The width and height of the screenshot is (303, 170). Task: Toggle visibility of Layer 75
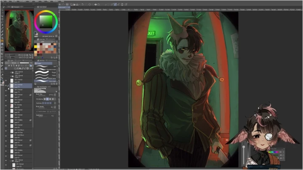tap(5, 90)
